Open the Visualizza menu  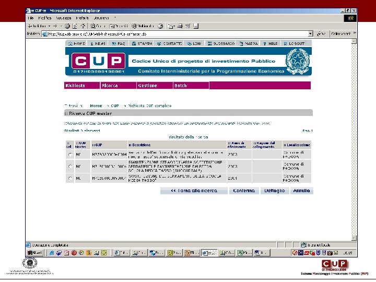tap(63, 18)
